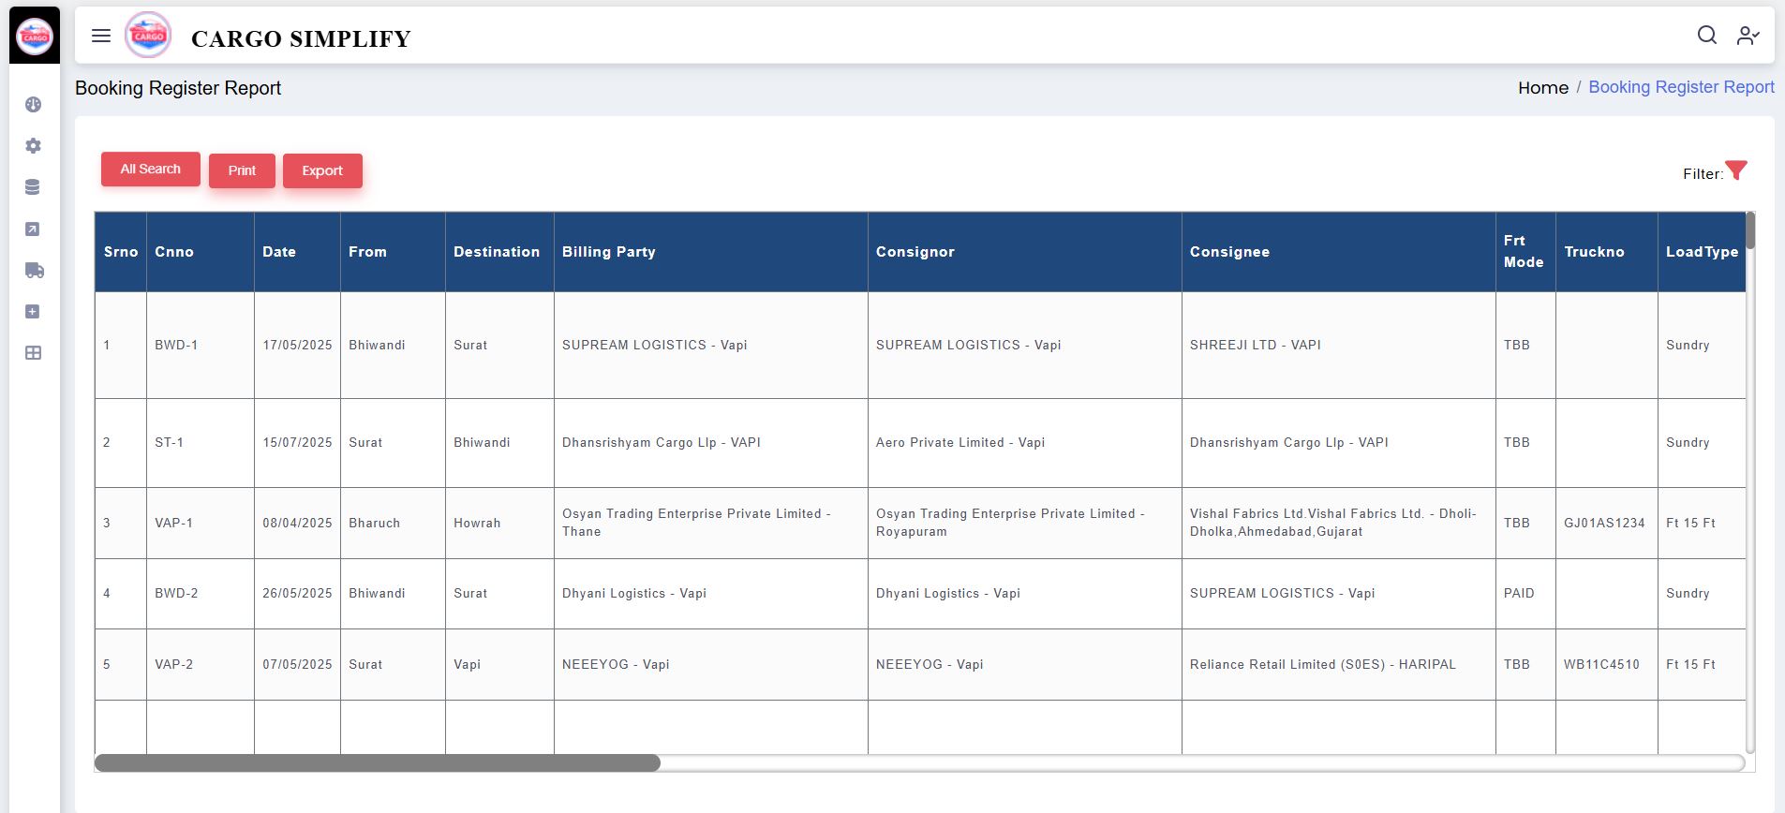Click the All Search button
This screenshot has width=1785, height=813.
click(151, 170)
